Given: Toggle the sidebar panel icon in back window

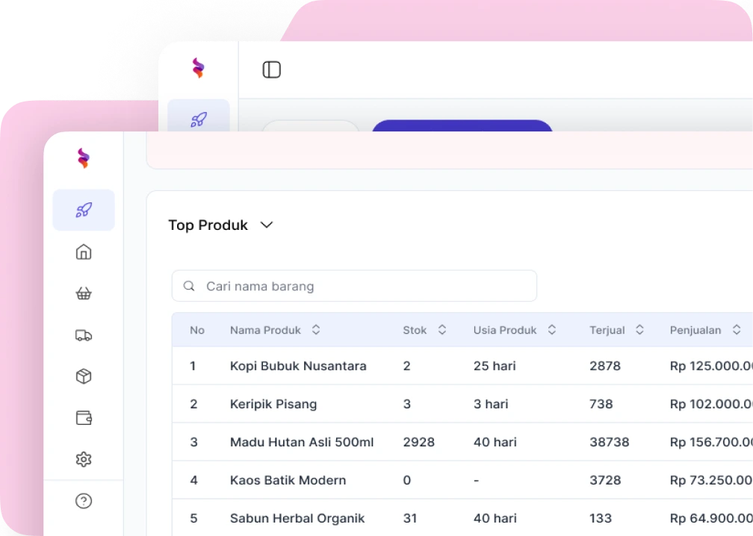Looking at the screenshot, I should [272, 70].
